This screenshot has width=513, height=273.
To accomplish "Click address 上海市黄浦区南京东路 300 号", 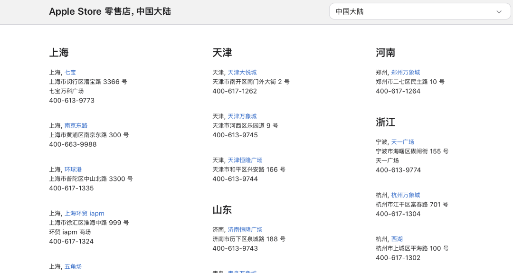I will [89, 135].
